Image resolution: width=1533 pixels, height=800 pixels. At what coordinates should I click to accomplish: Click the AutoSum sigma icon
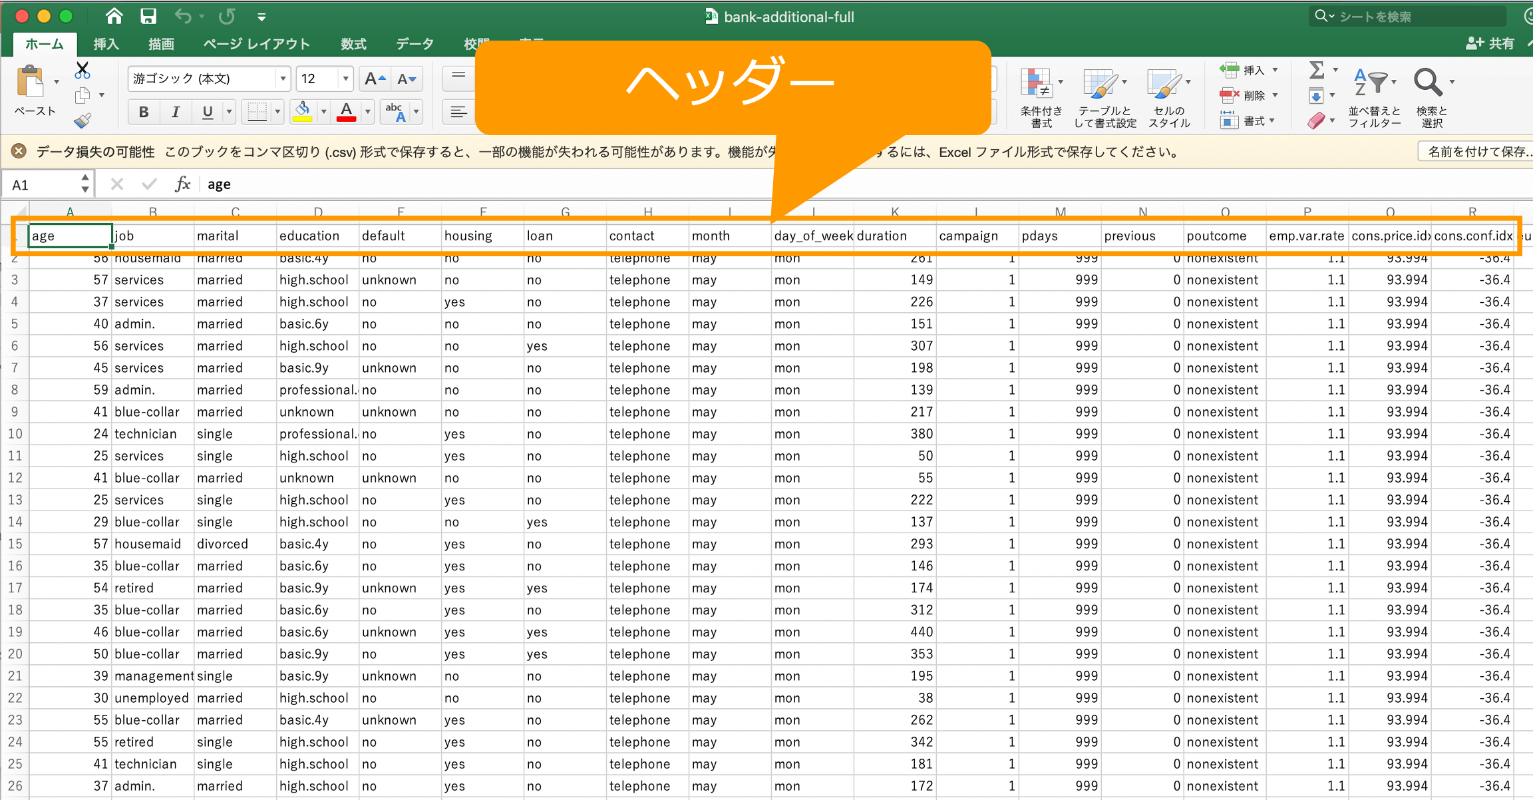click(1316, 71)
